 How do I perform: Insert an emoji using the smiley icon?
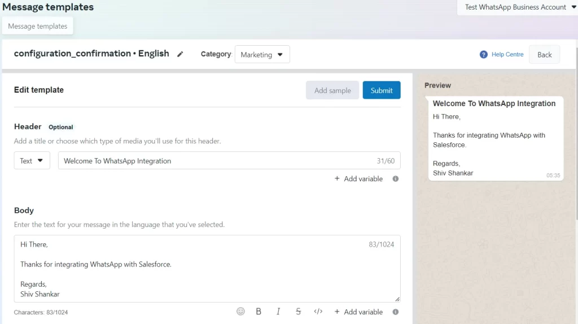click(240, 312)
